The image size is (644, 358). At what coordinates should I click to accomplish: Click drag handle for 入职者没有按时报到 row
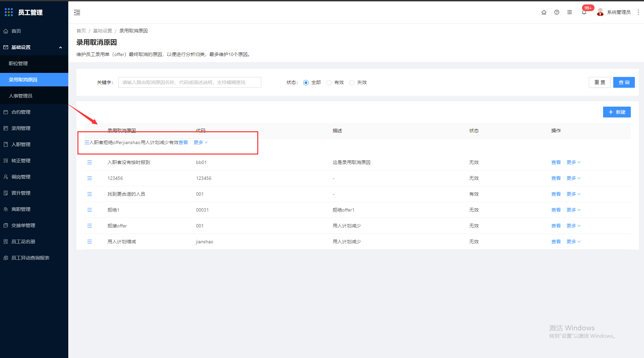click(90, 162)
